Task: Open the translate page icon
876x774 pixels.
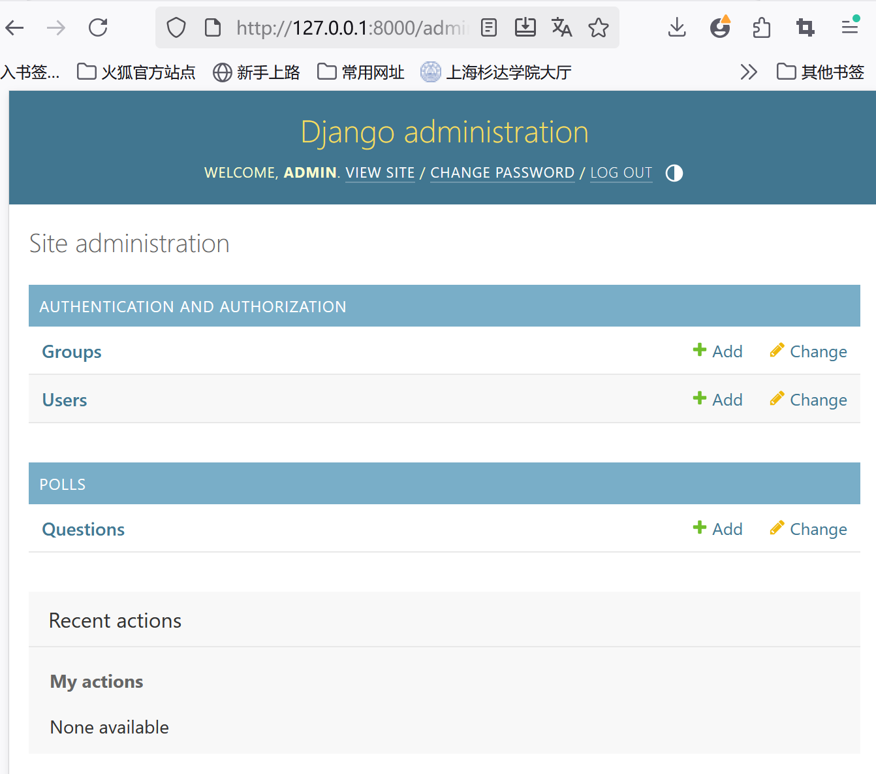Action: point(562,27)
